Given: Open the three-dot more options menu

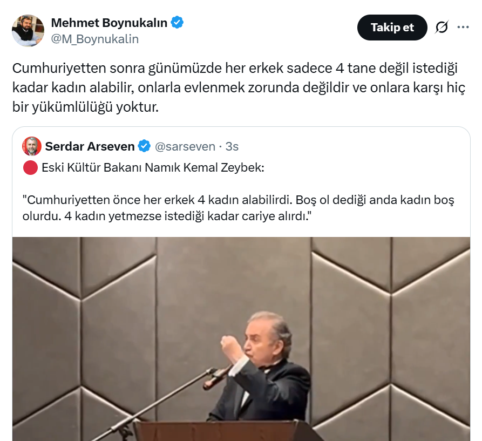Looking at the screenshot, I should pos(463,28).
